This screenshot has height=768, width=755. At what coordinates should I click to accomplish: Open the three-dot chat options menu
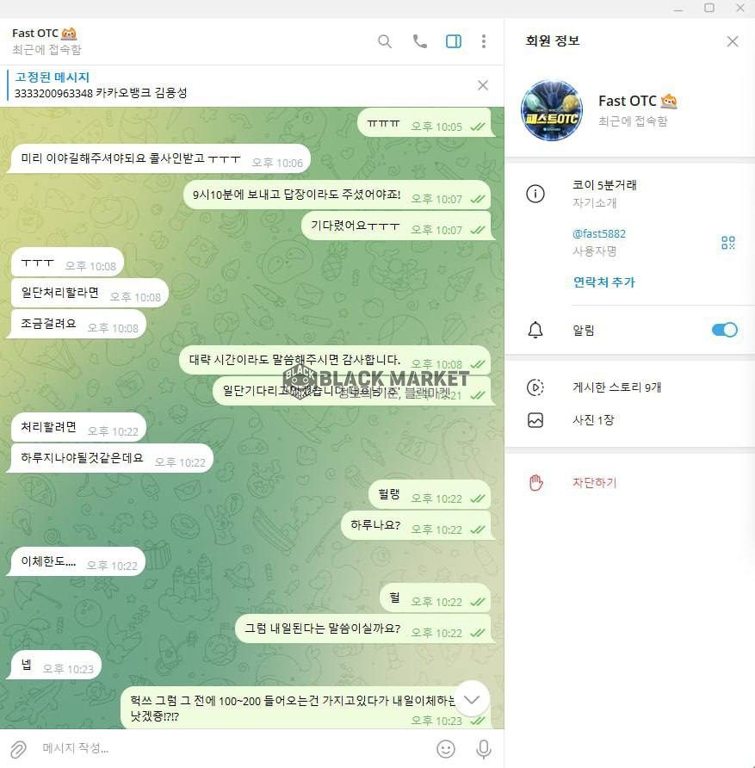pyautogui.click(x=484, y=41)
